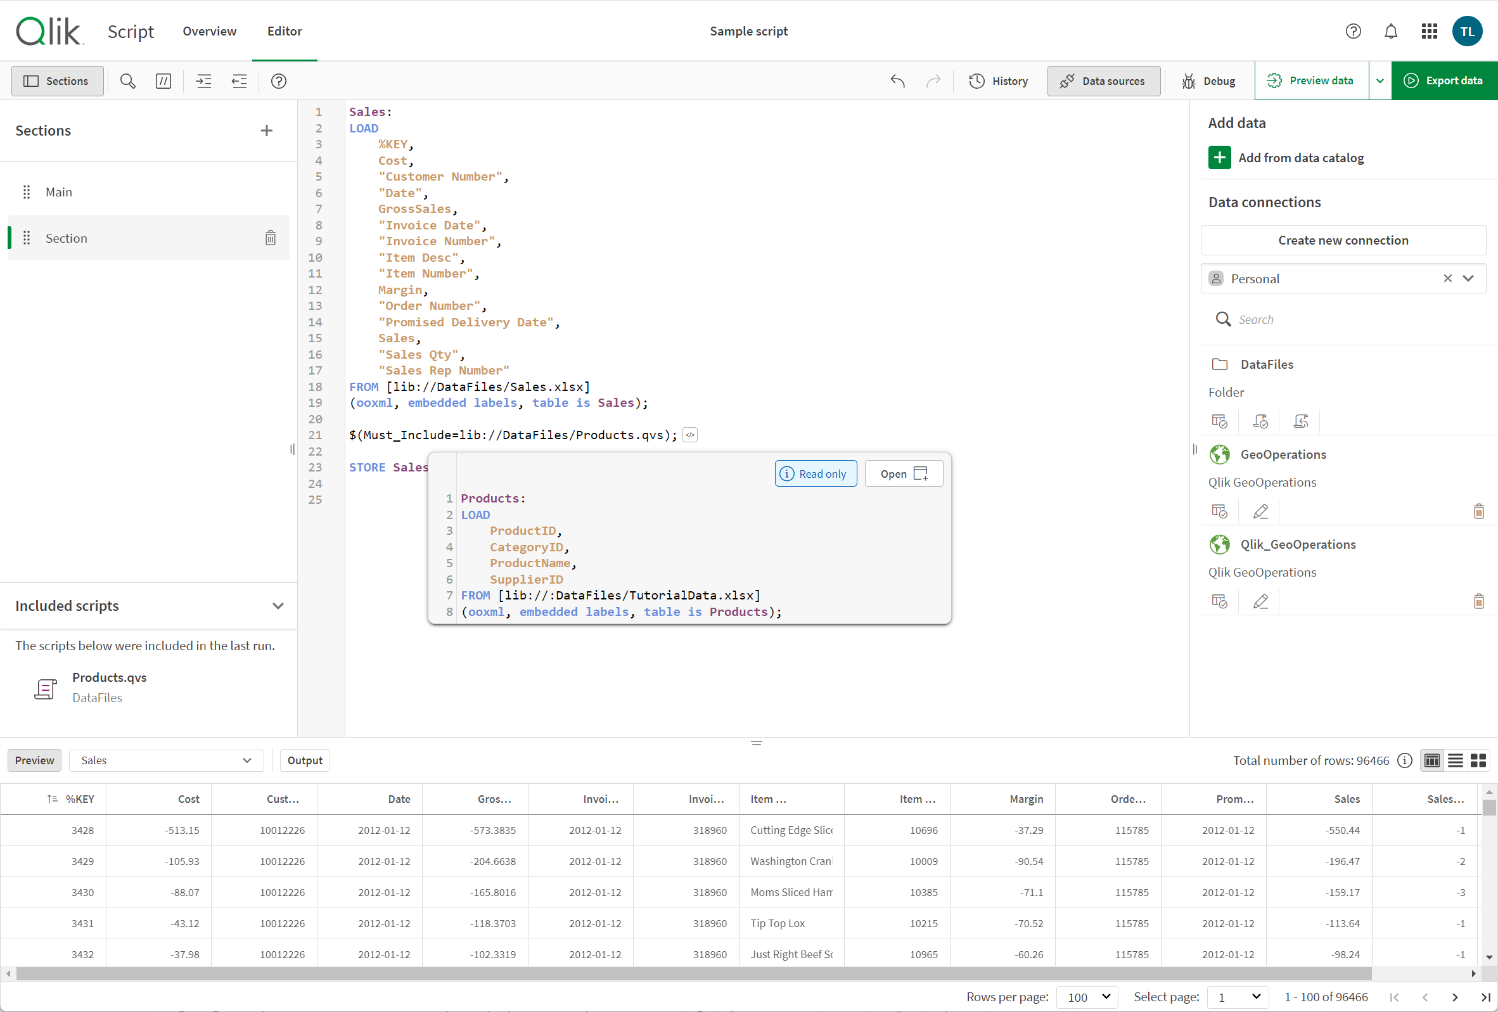
Task: Click the undo arrow icon
Action: click(896, 80)
